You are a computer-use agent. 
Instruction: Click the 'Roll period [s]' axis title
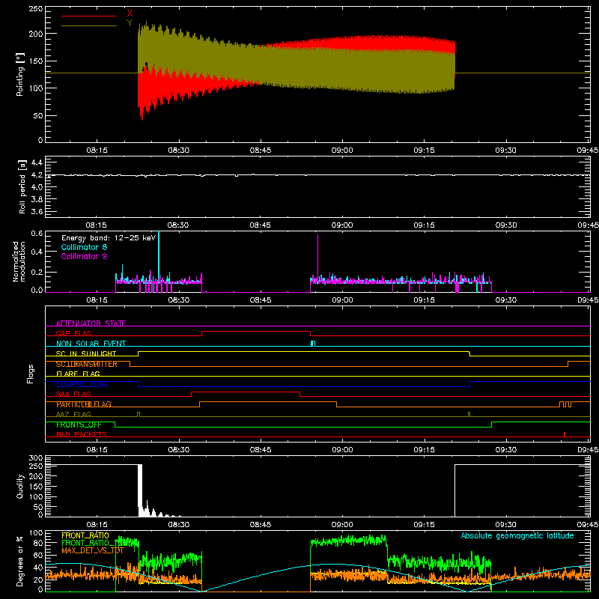pos(22,186)
